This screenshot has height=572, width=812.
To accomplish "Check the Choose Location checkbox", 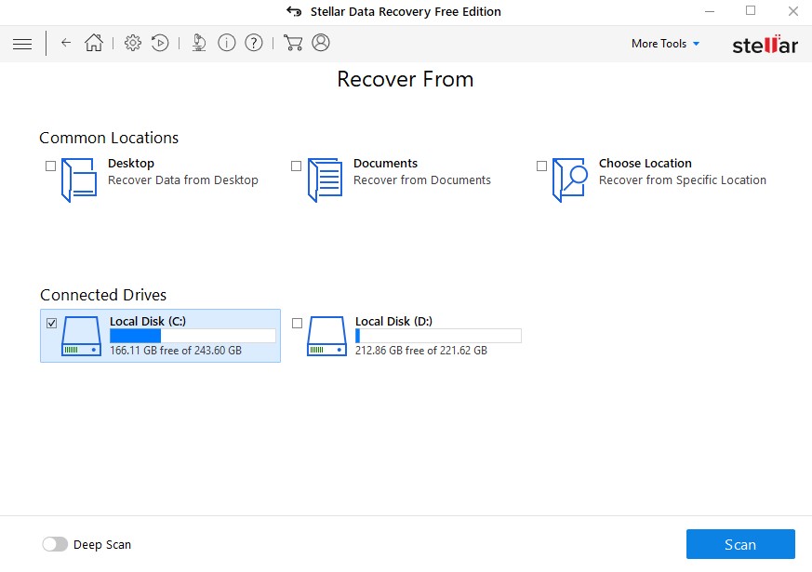I will 541,166.
